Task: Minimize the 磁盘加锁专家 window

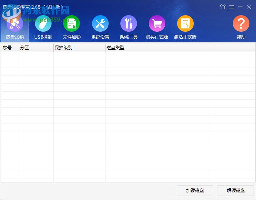Action: coord(240,7)
